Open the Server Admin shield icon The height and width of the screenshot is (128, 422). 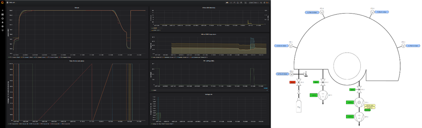point(2,30)
